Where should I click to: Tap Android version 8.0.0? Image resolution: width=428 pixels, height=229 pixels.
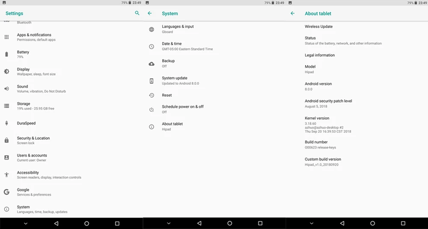click(x=357, y=86)
